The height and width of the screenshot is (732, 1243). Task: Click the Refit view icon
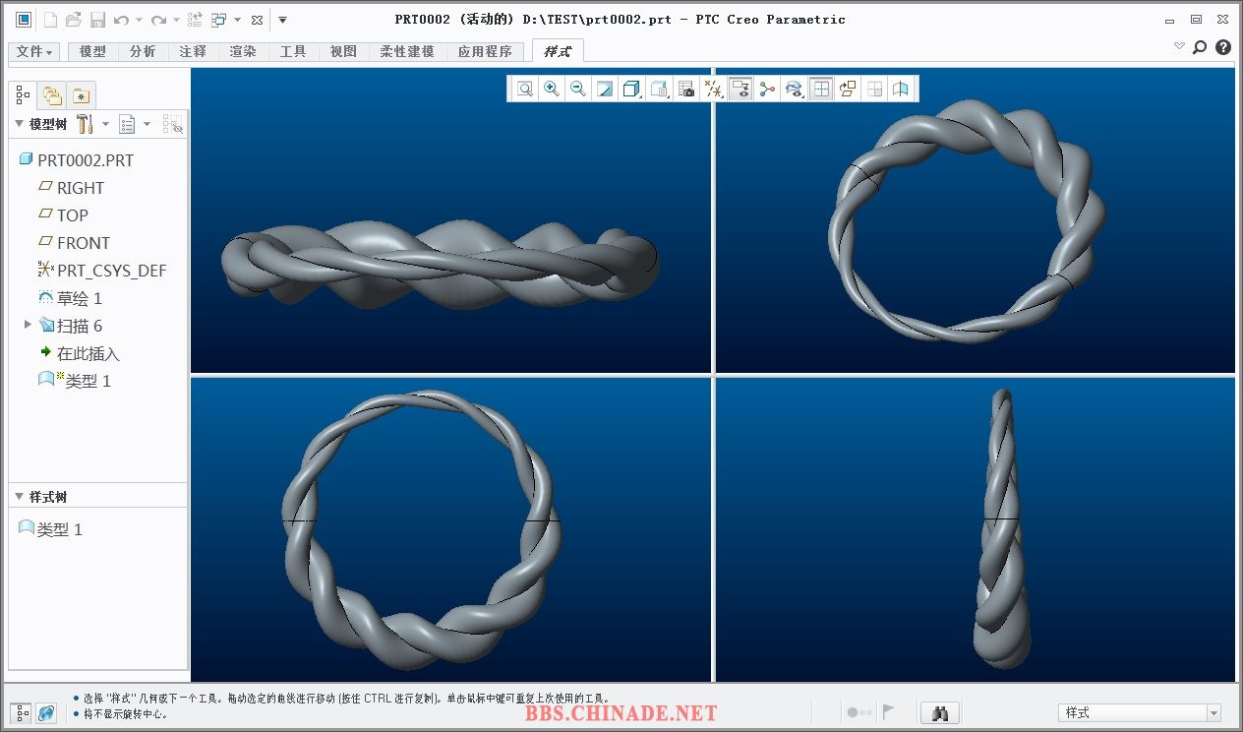[525, 90]
